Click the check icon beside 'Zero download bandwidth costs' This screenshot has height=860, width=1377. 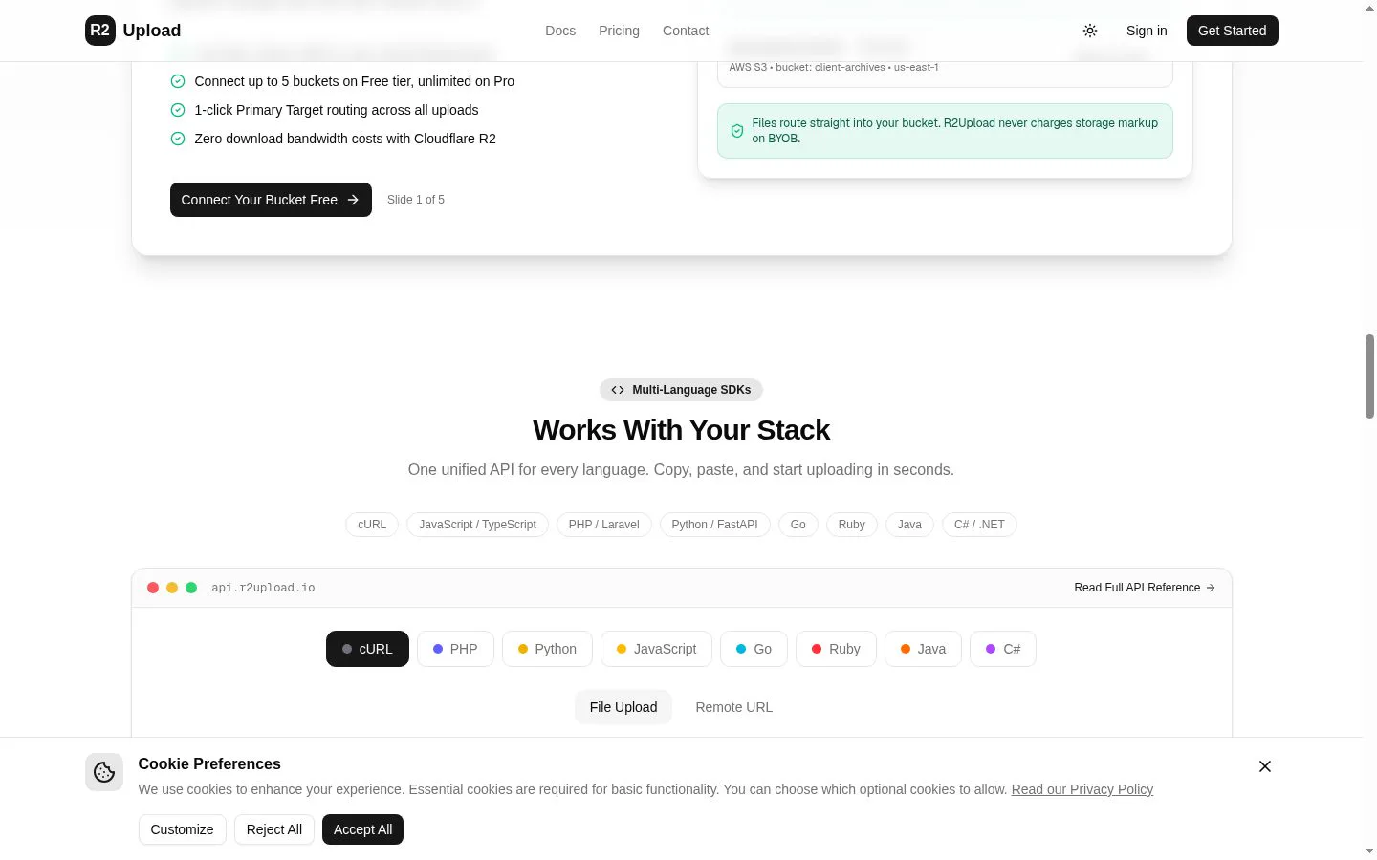pos(178,139)
